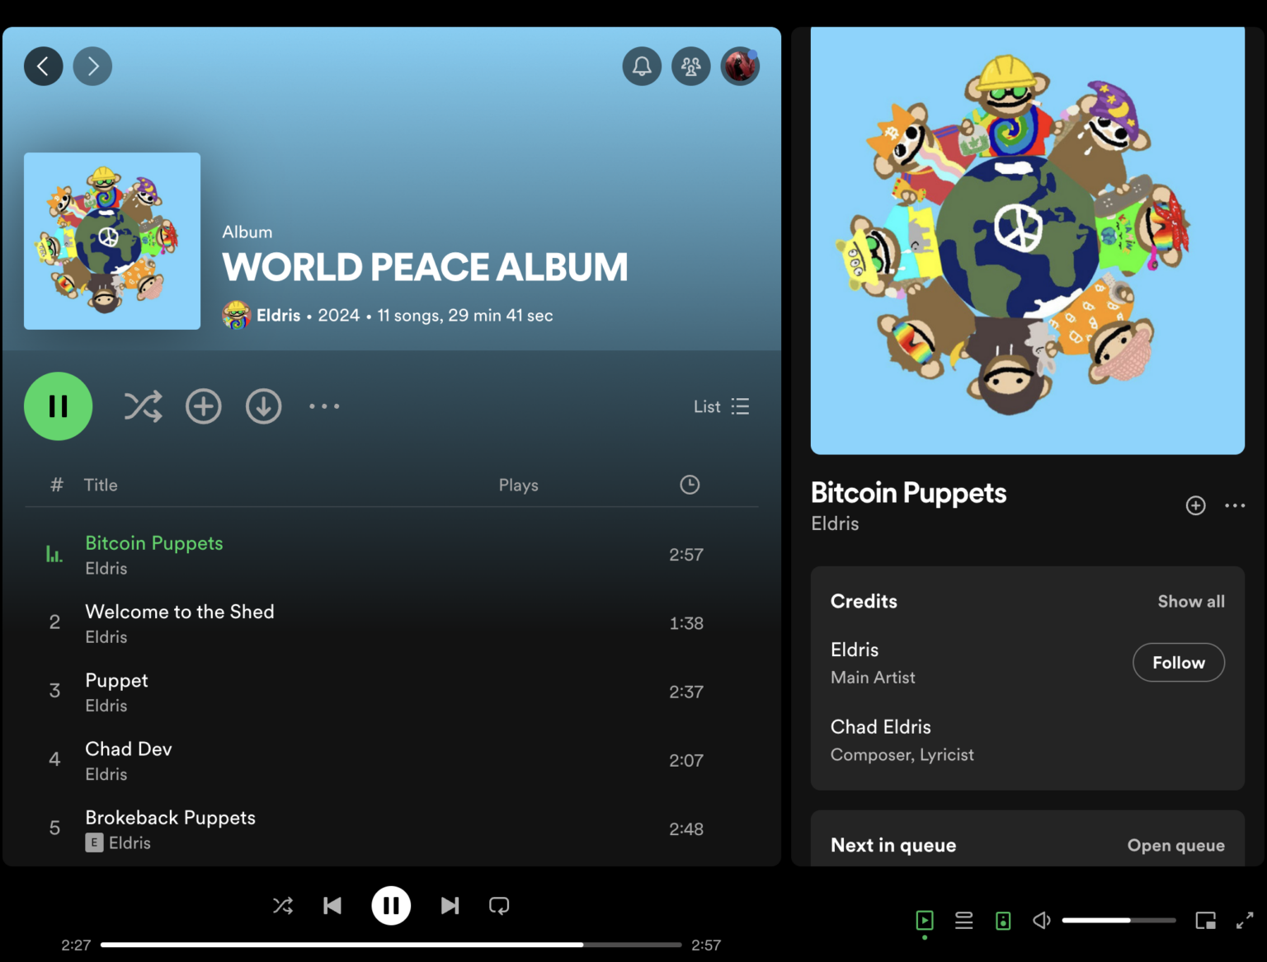The image size is (1267, 962).
Task: Follow the artist Eldris
Action: coord(1178,663)
